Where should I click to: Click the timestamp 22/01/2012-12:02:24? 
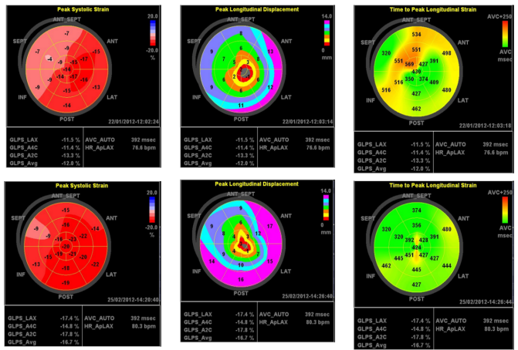coord(134,122)
